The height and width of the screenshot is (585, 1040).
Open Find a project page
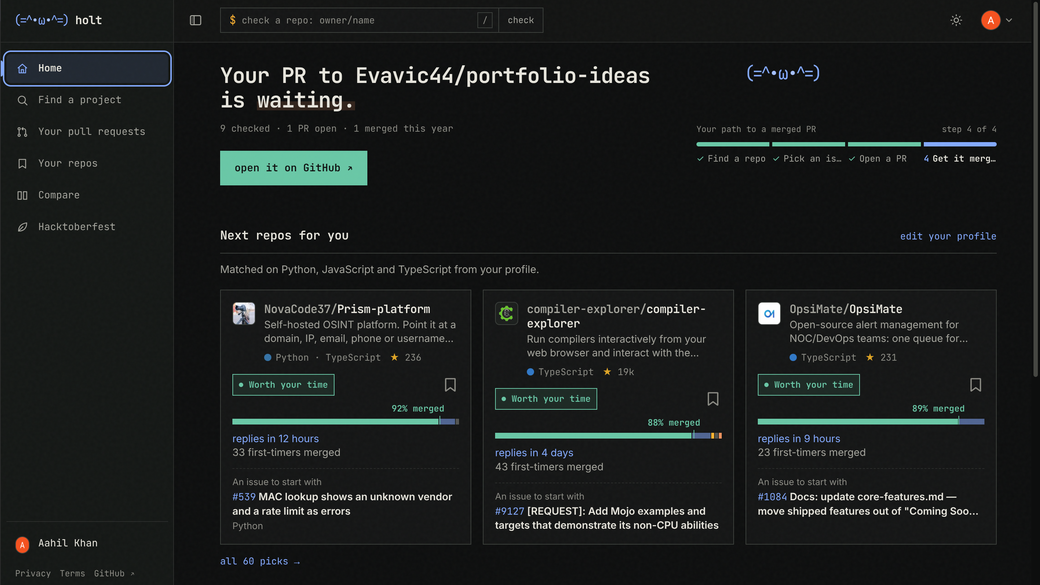click(87, 100)
